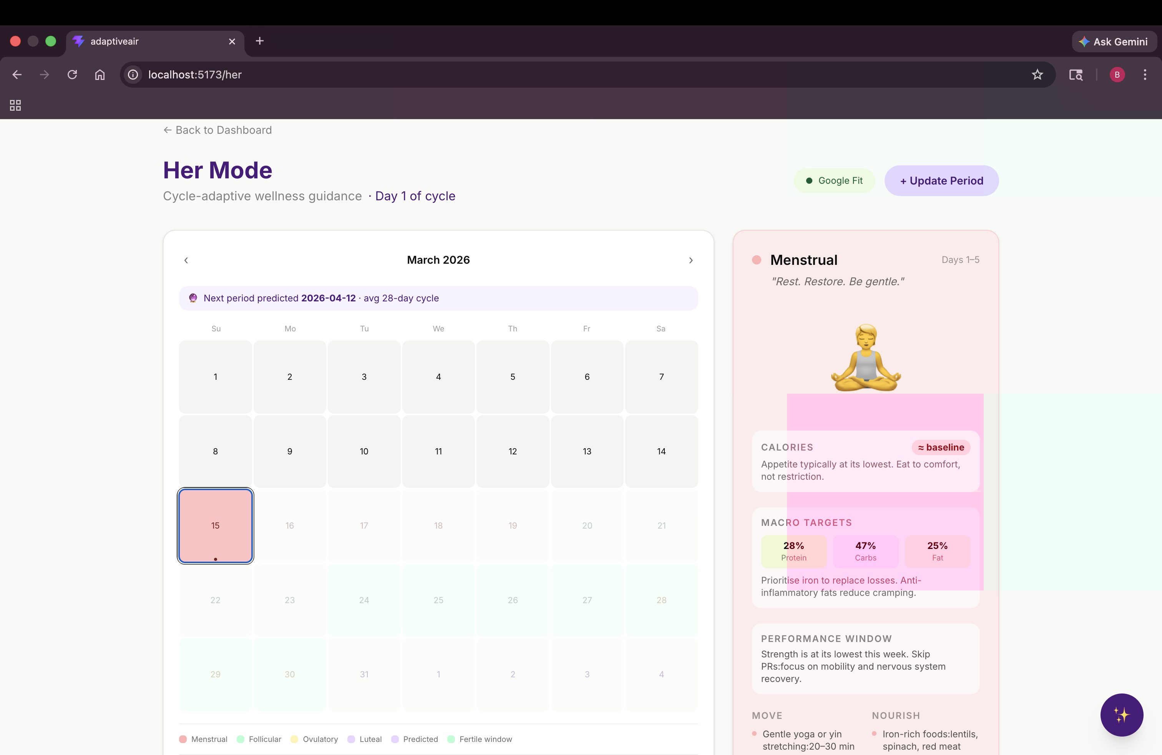The image size is (1162, 755).
Task: Open a new browser tab
Action: tap(260, 41)
